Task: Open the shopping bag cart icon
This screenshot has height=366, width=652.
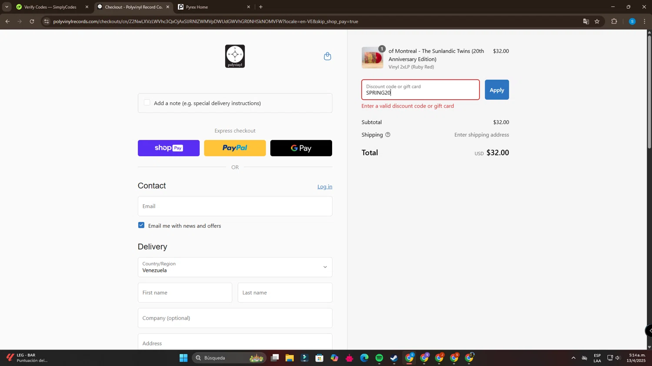Action: [x=327, y=56]
